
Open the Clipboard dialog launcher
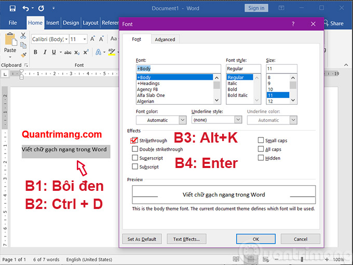click(x=26, y=65)
